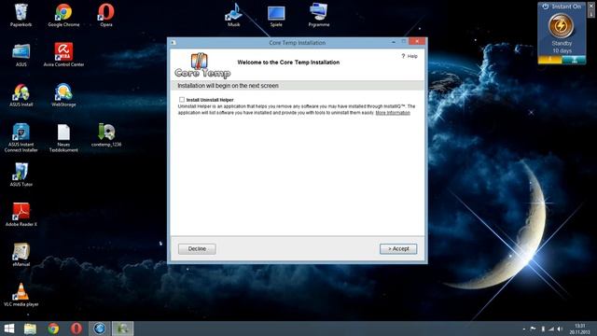Close the Core Temp Installation window
597x336 pixels.
[x=417, y=41]
